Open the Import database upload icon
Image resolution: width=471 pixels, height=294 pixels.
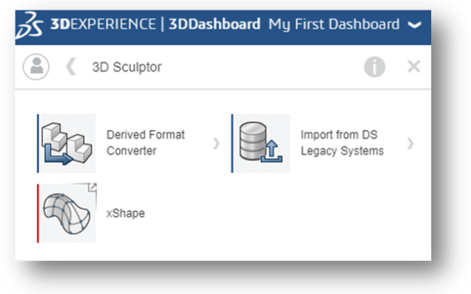pyautogui.click(x=262, y=143)
